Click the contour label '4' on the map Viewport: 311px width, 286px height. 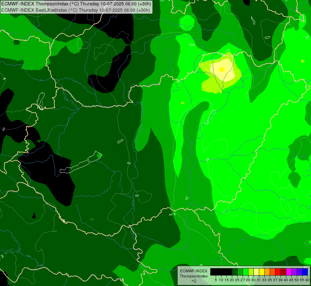click(4, 79)
